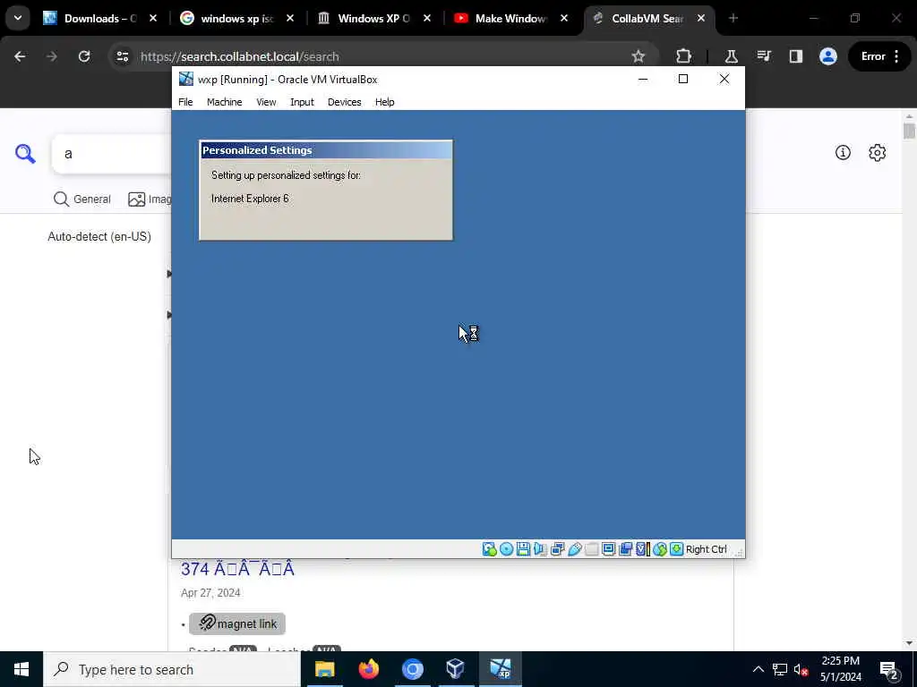Open the Chrome profile avatar
The image size is (917, 687).
[x=828, y=56]
